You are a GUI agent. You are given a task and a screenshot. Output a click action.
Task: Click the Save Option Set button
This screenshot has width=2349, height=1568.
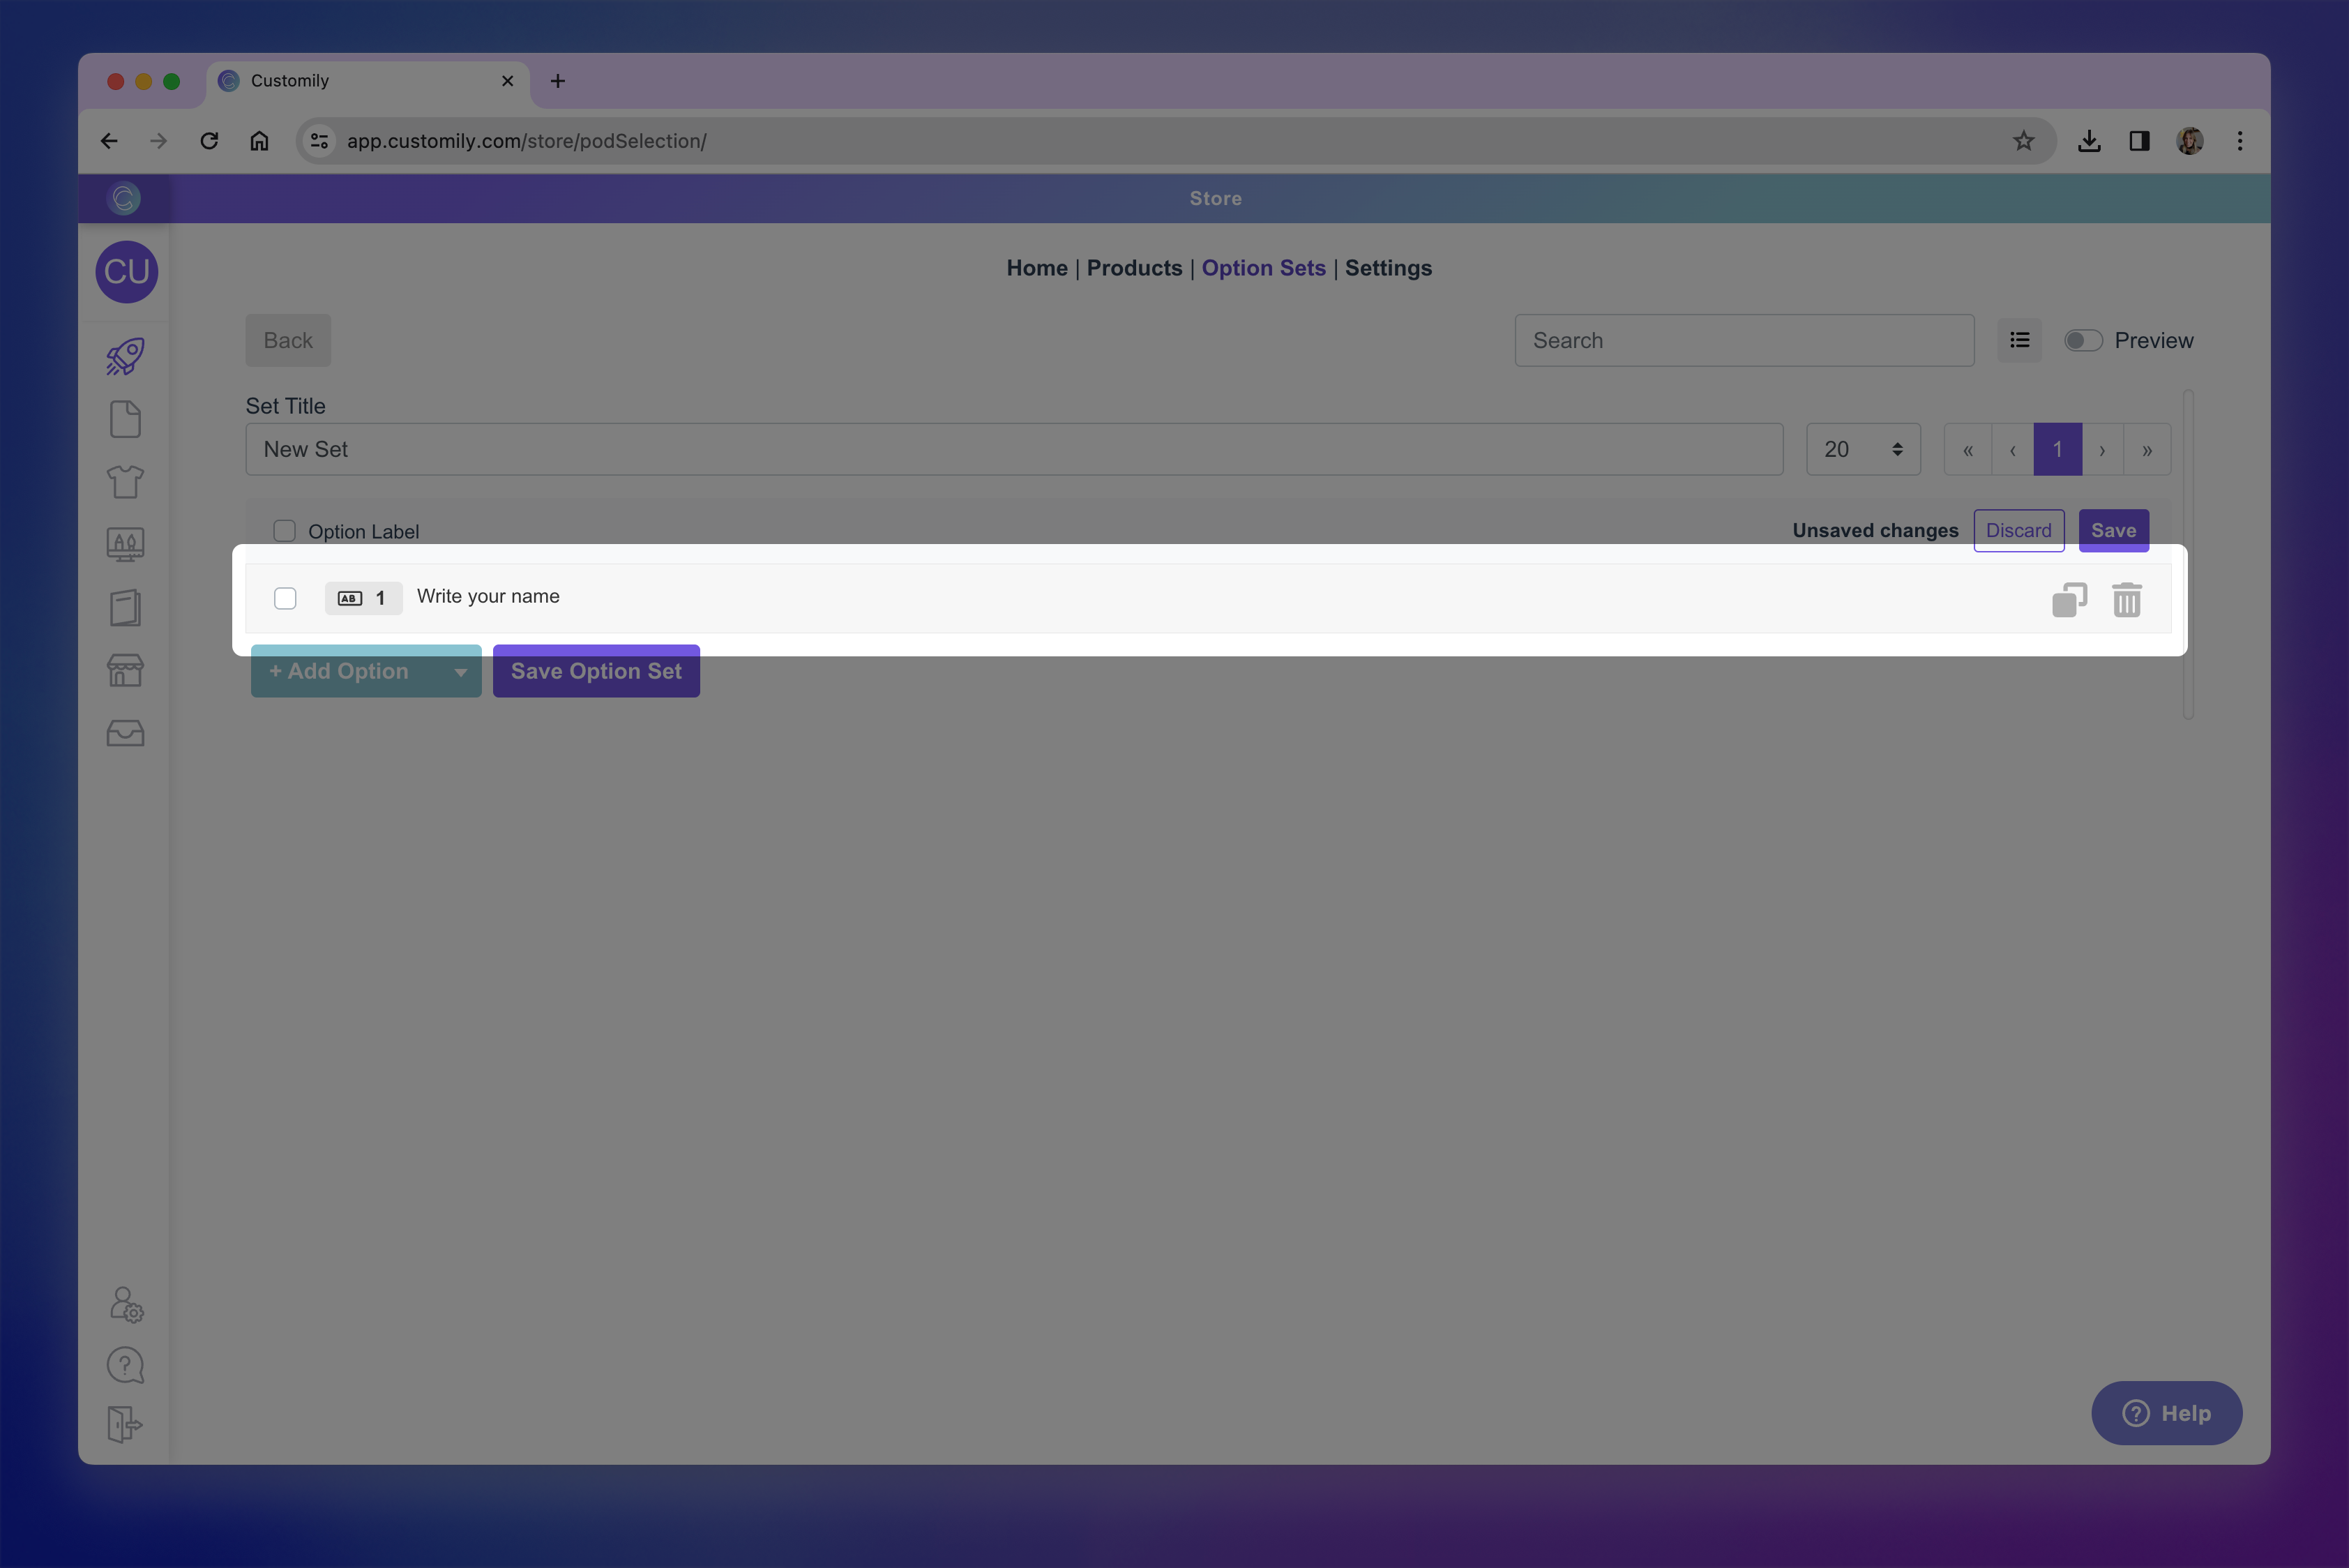point(596,672)
